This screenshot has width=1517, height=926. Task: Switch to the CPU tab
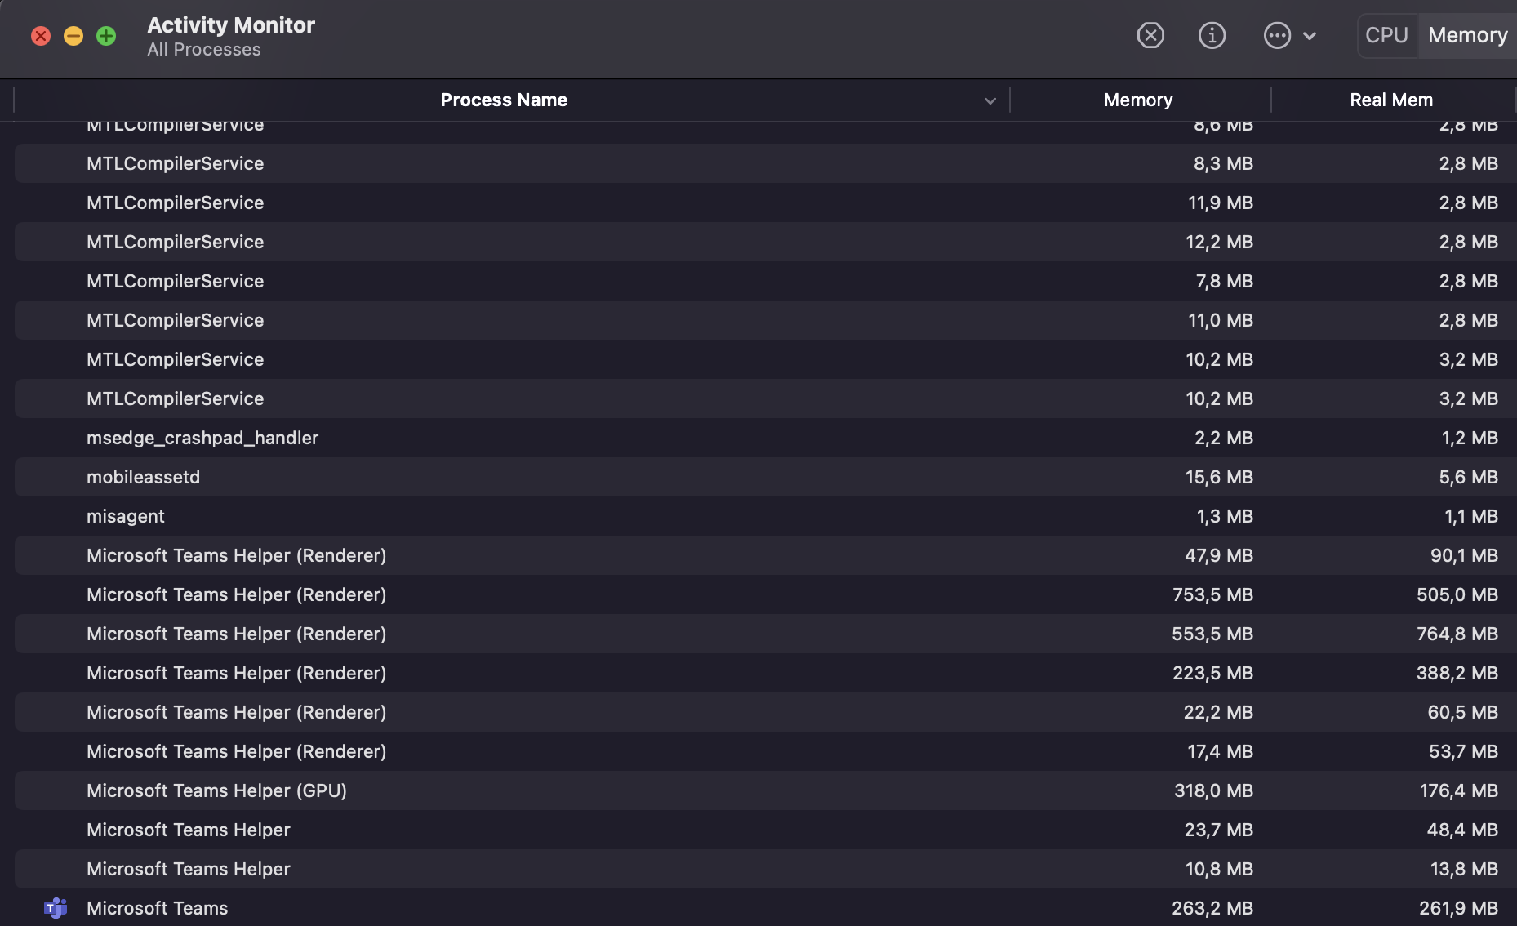coord(1386,35)
